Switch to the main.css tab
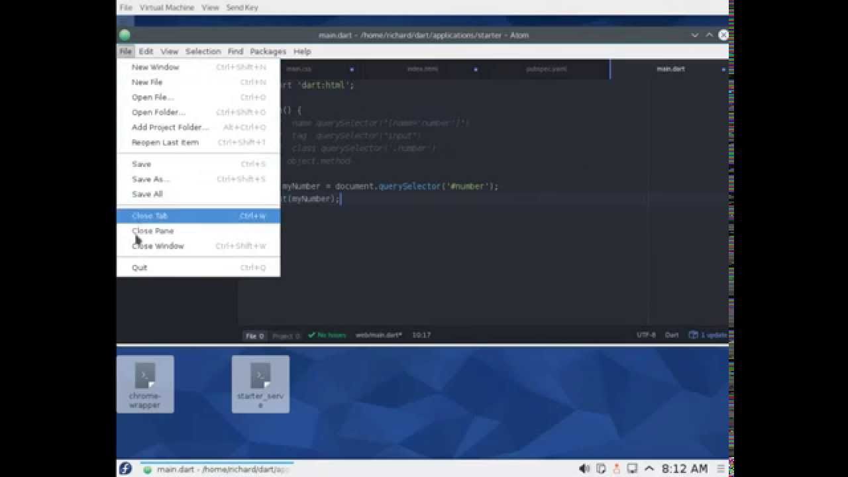This screenshot has width=848, height=477. pos(299,69)
